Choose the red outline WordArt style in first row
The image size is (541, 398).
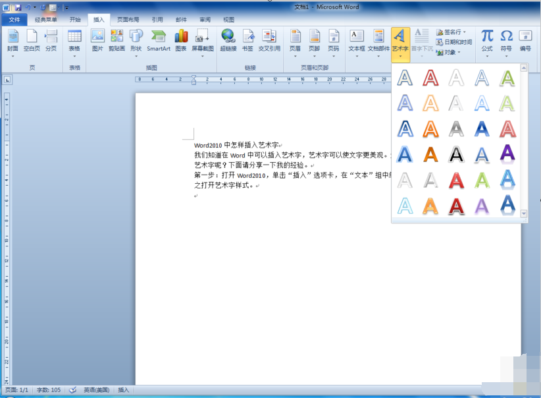(430, 77)
